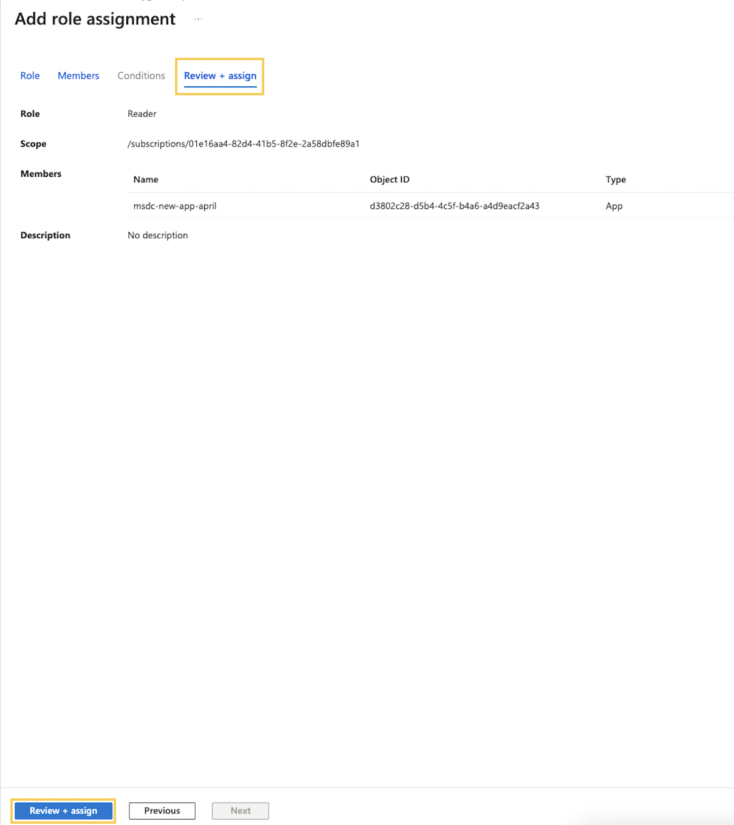
Task: Click the App type cell
Action: (614, 206)
